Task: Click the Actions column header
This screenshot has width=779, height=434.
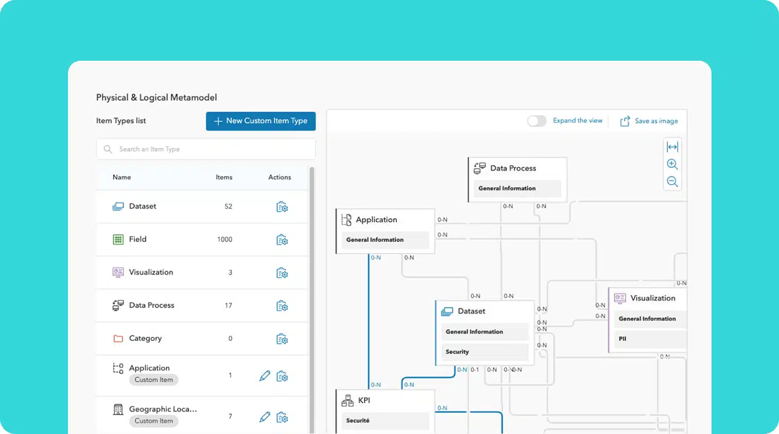Action: click(280, 177)
